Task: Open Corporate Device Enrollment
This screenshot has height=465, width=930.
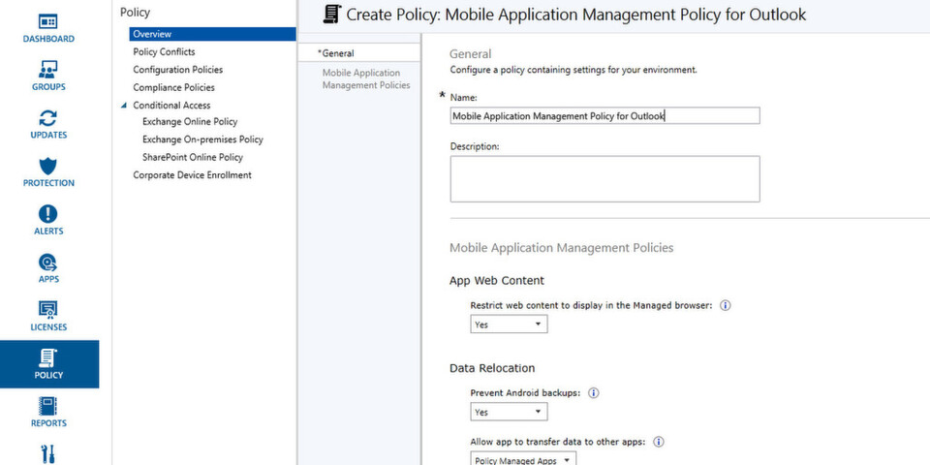Action: (192, 175)
